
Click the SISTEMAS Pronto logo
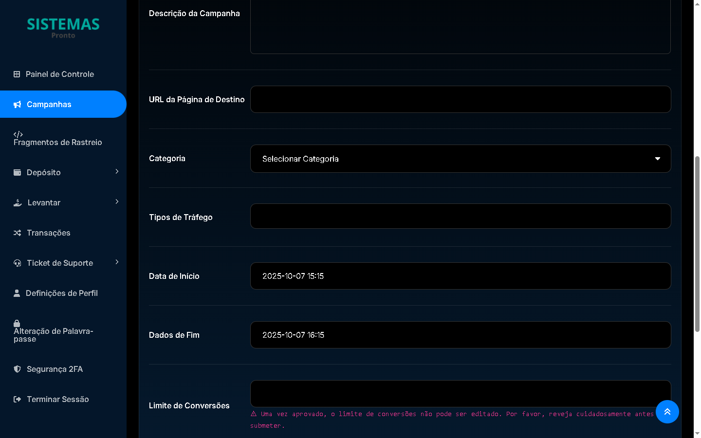(x=63, y=28)
